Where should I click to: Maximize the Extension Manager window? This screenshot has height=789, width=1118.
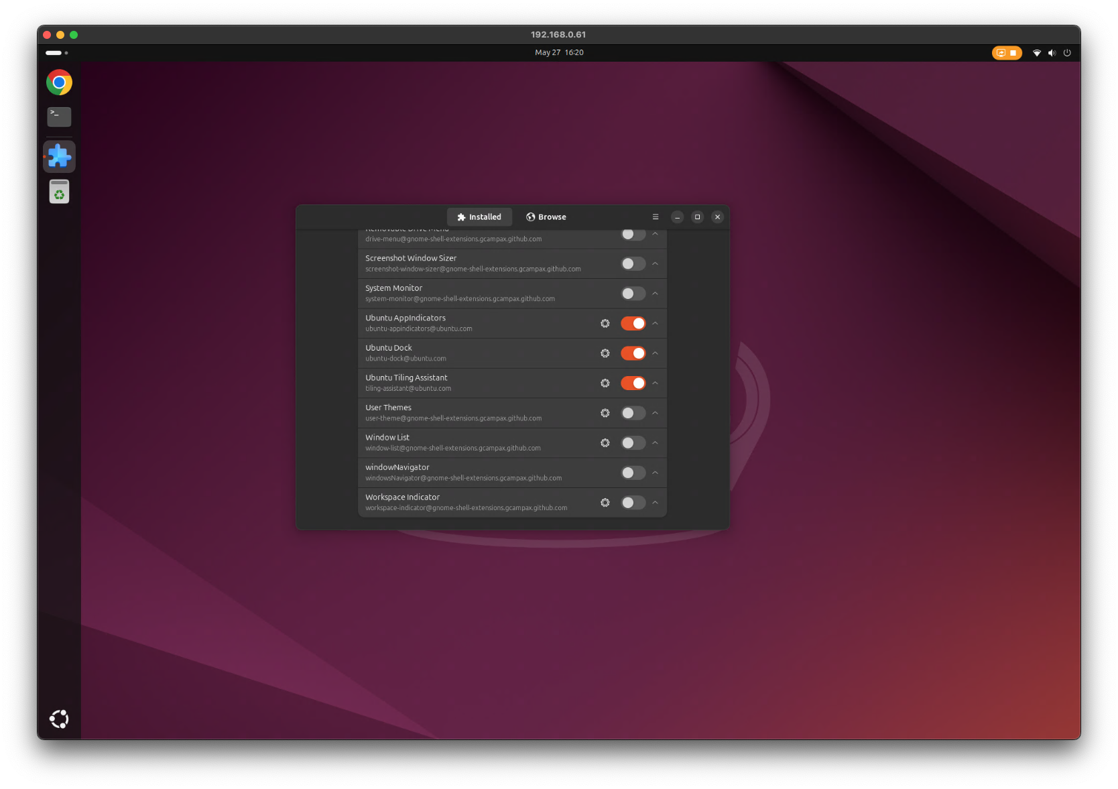coord(698,217)
